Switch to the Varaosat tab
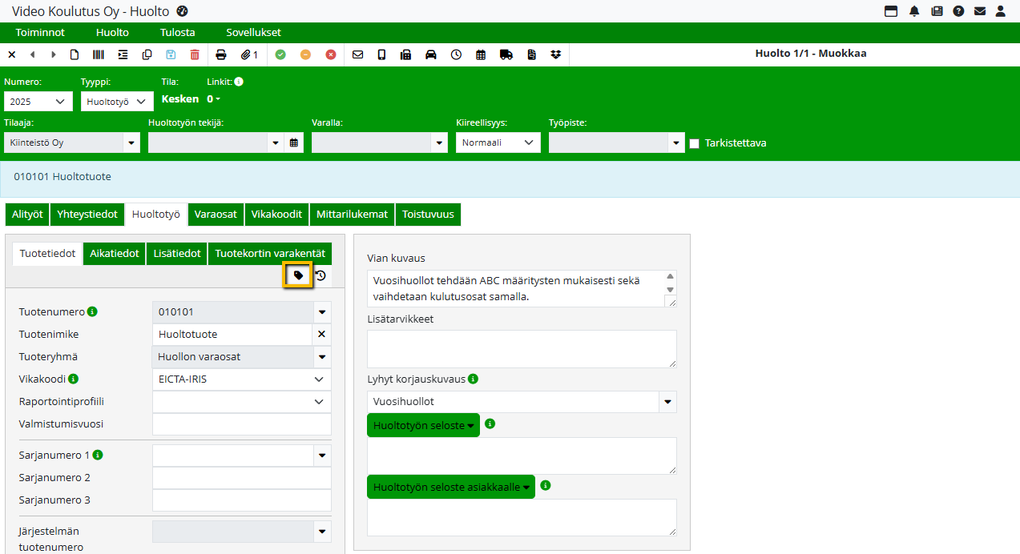 click(x=216, y=215)
